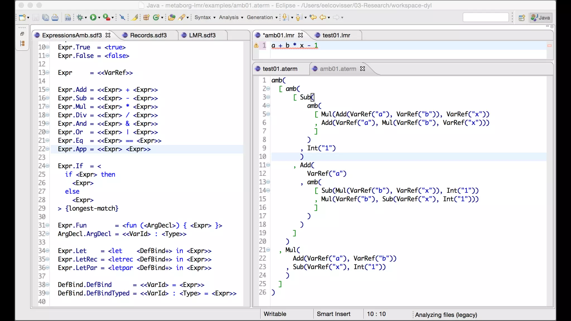Click the Save All icon
The width and height of the screenshot is (571, 321).
(x=45, y=18)
